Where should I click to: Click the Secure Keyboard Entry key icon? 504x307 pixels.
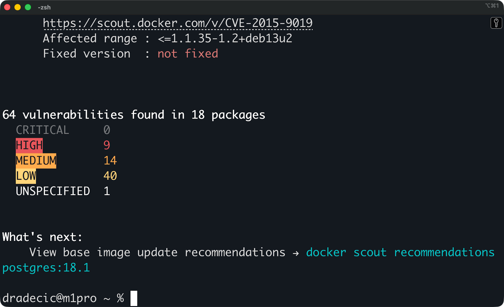[x=496, y=23]
